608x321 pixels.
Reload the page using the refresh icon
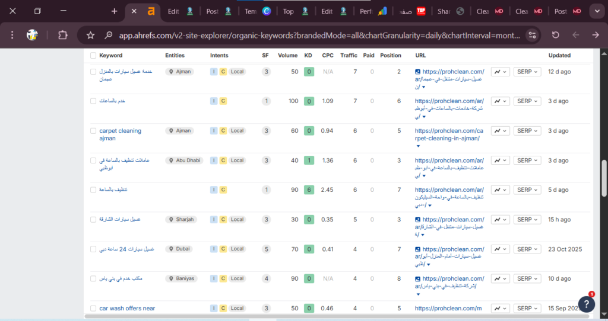[555, 36]
